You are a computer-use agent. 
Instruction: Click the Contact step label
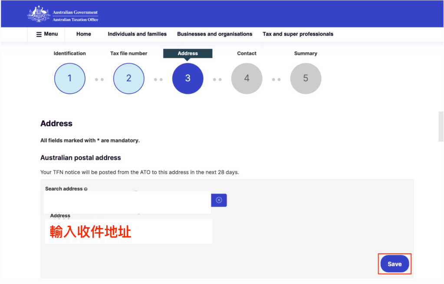247,53
